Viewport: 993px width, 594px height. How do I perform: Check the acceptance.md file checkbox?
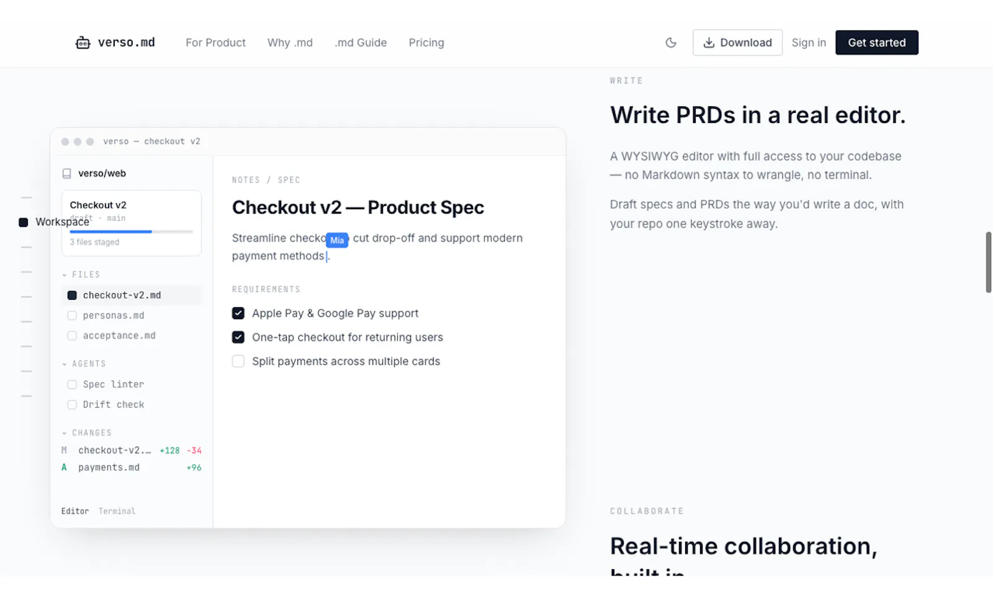click(x=72, y=336)
